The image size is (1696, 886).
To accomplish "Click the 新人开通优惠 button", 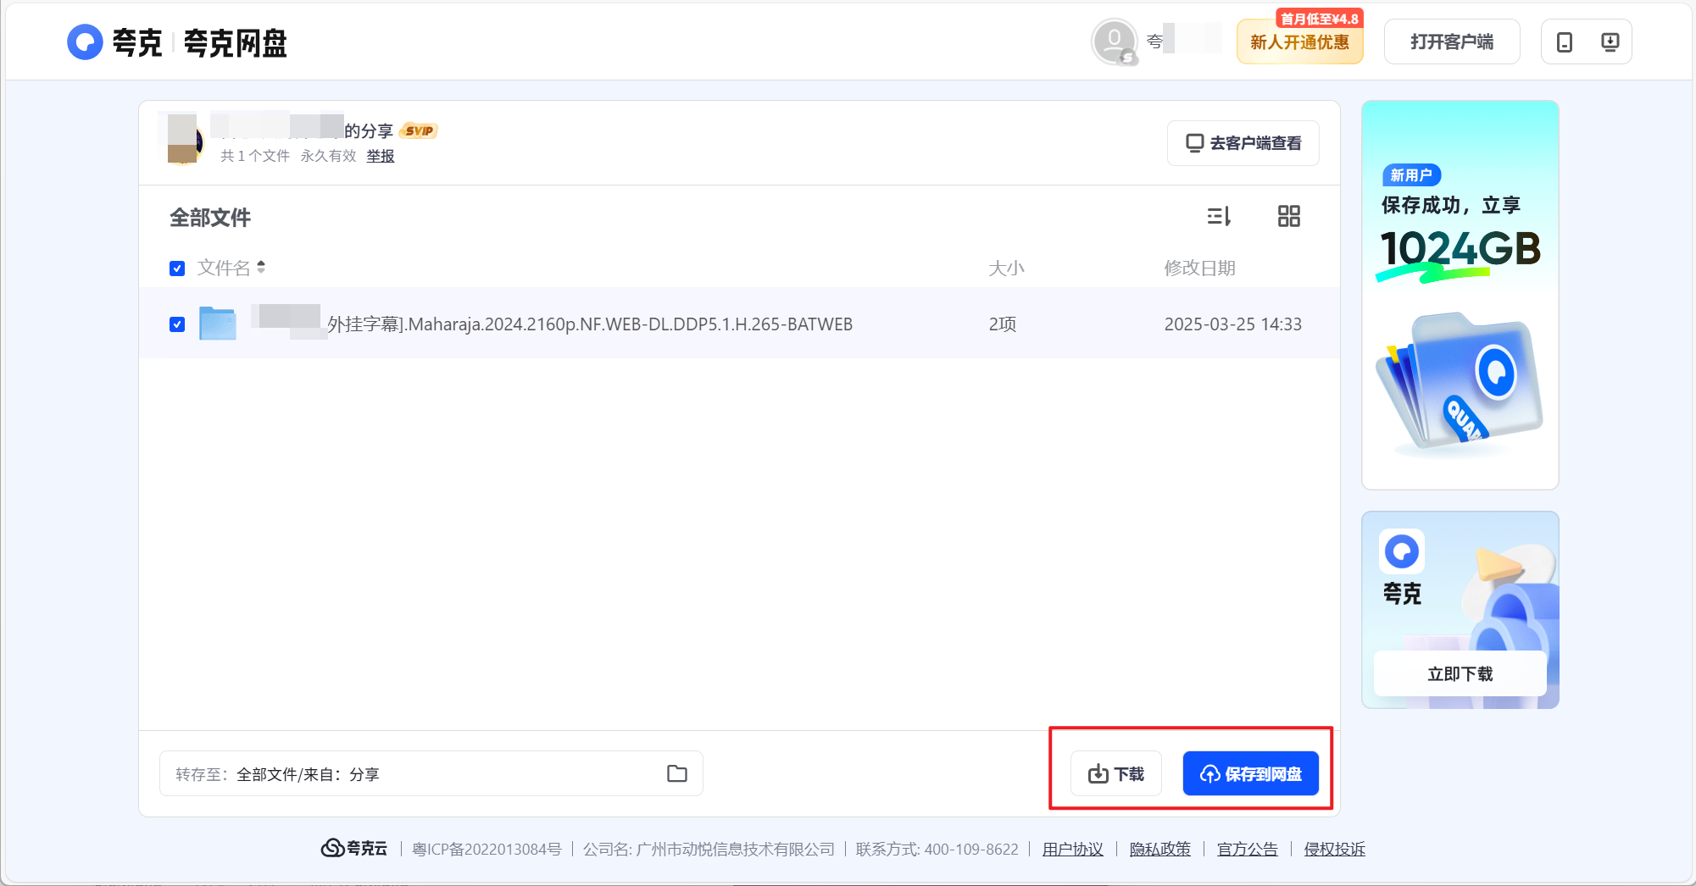I will click(1299, 42).
